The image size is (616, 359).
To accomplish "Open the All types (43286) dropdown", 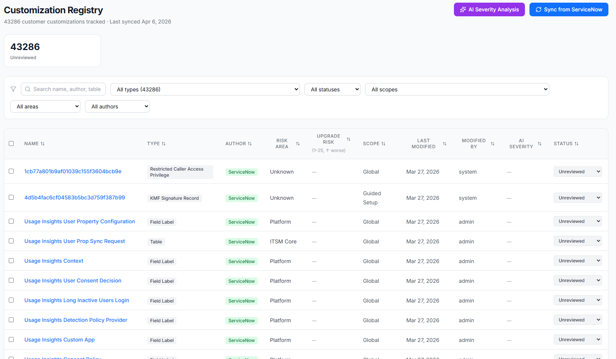I will point(205,89).
